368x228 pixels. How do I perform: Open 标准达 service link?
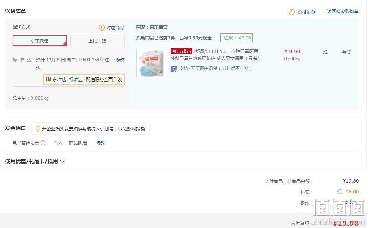click(x=76, y=79)
